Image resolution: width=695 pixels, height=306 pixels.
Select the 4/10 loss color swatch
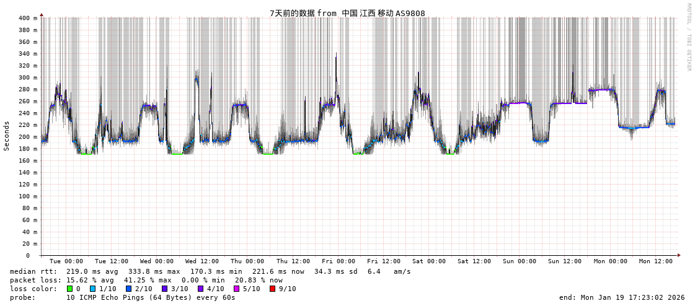(201, 289)
